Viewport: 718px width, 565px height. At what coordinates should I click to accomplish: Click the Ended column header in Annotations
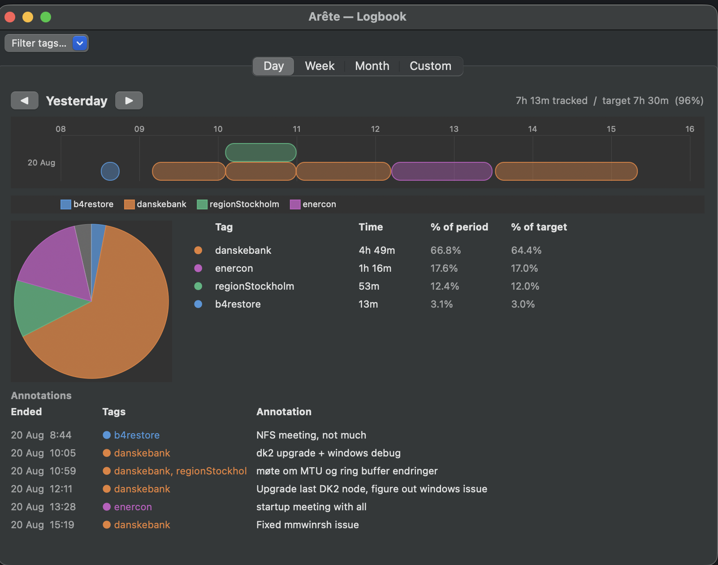point(26,412)
